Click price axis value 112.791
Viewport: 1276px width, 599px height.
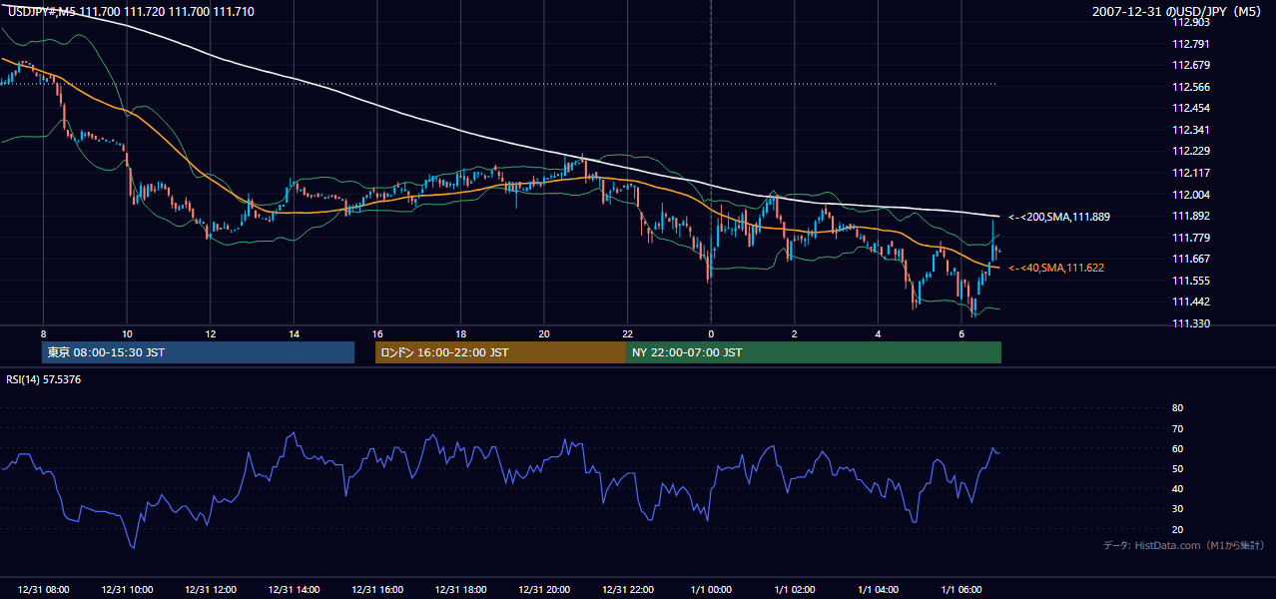[1191, 44]
